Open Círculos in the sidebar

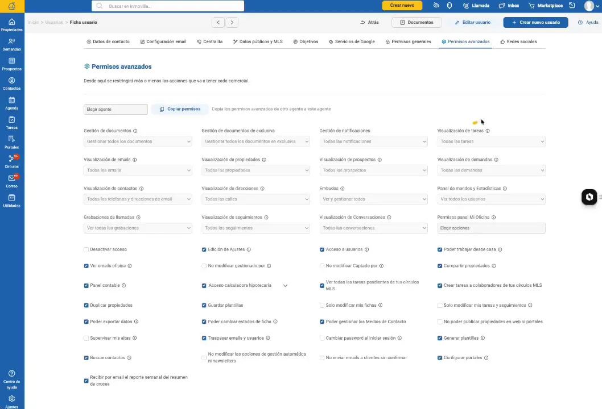[12, 162]
